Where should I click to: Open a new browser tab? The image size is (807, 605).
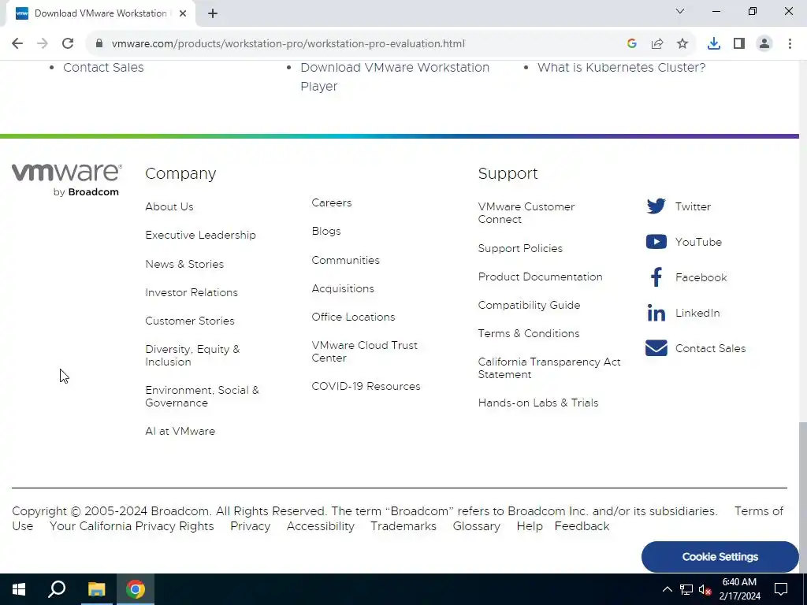click(213, 13)
